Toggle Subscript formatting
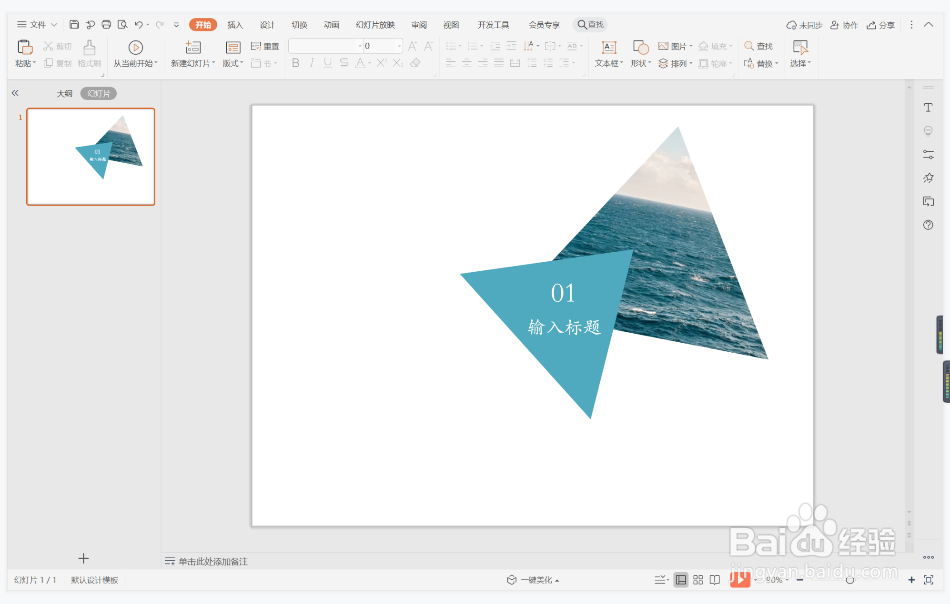Image resolution: width=950 pixels, height=604 pixels. click(398, 63)
